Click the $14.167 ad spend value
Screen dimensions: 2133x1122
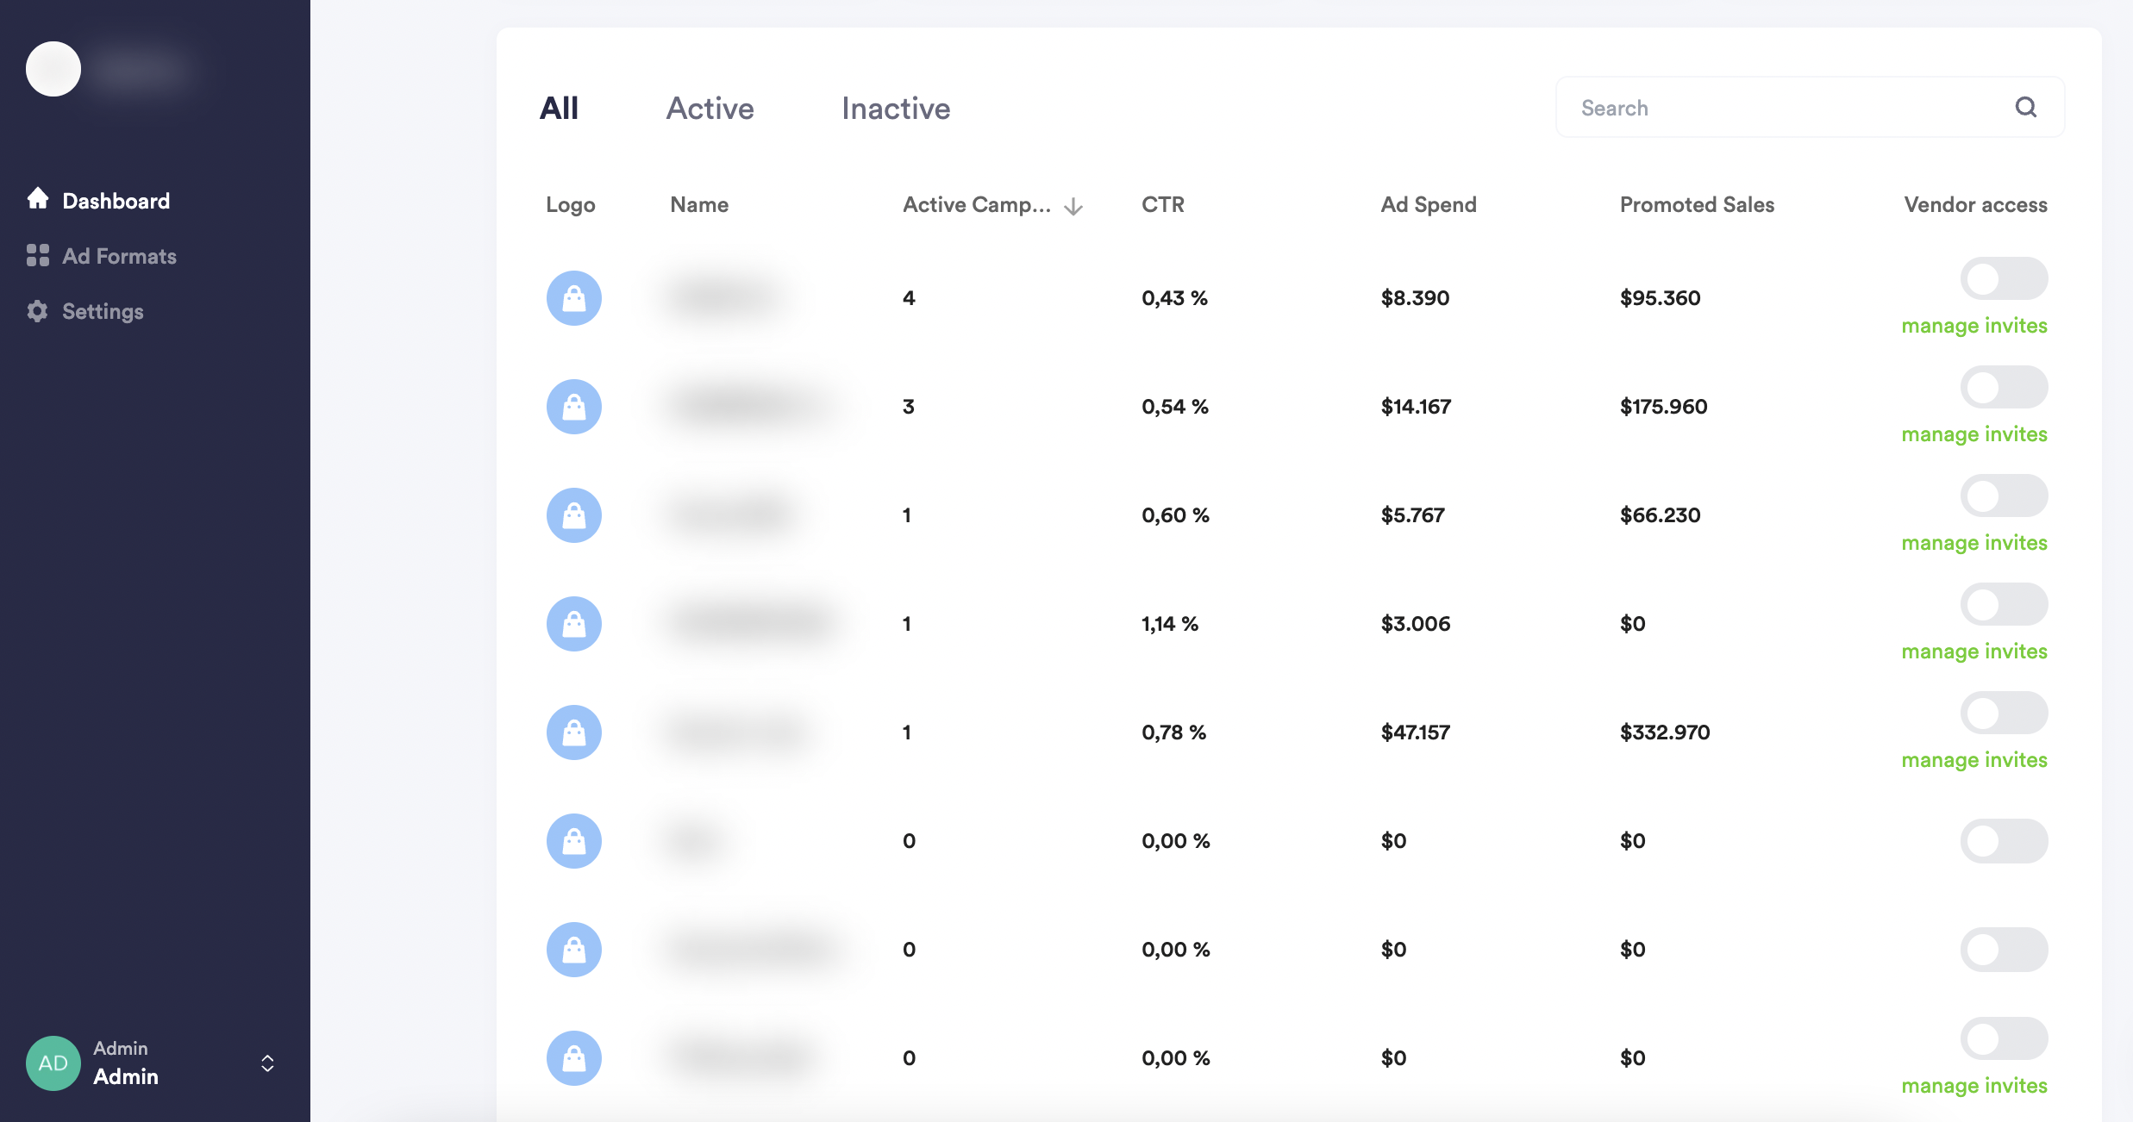click(1416, 407)
